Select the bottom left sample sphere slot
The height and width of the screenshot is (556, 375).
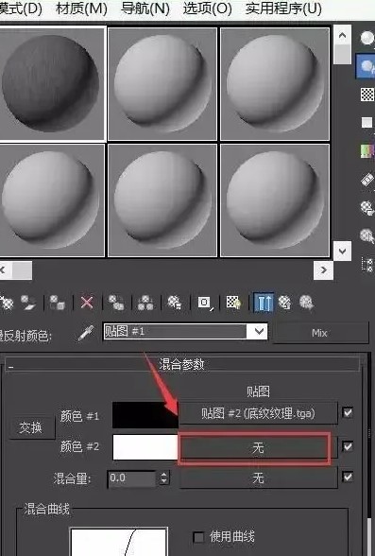pos(52,200)
